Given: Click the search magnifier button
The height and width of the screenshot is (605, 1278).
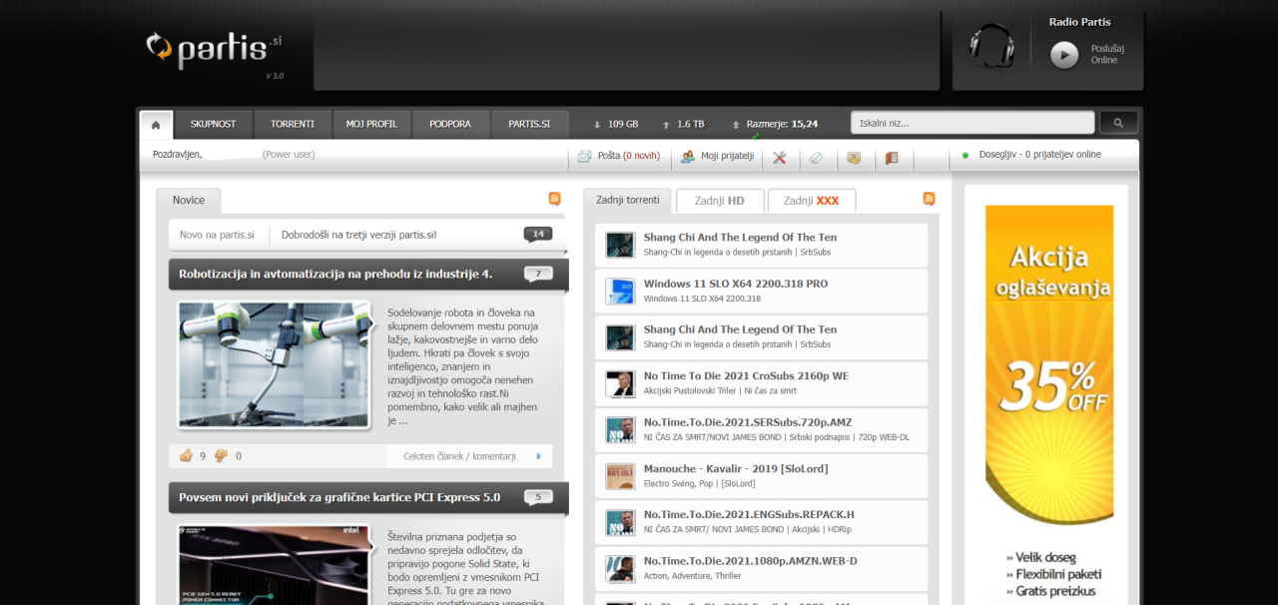Looking at the screenshot, I should [x=1118, y=123].
